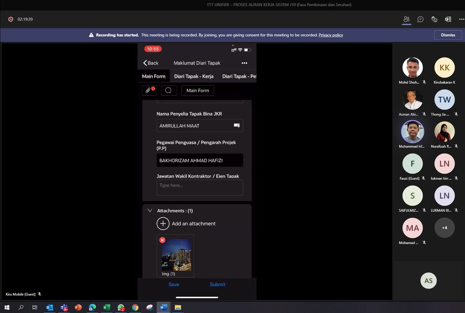465x313 pixels.
Task: Open the comments speech bubble icon
Action: coord(169,90)
